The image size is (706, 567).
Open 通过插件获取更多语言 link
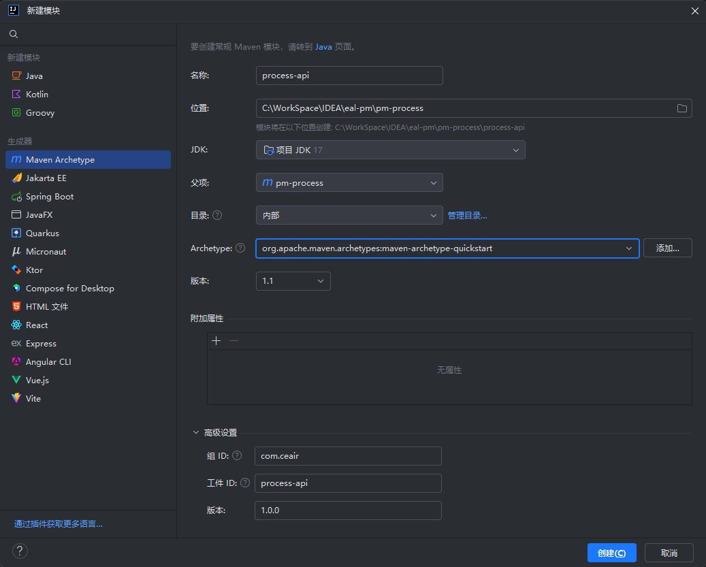58,524
